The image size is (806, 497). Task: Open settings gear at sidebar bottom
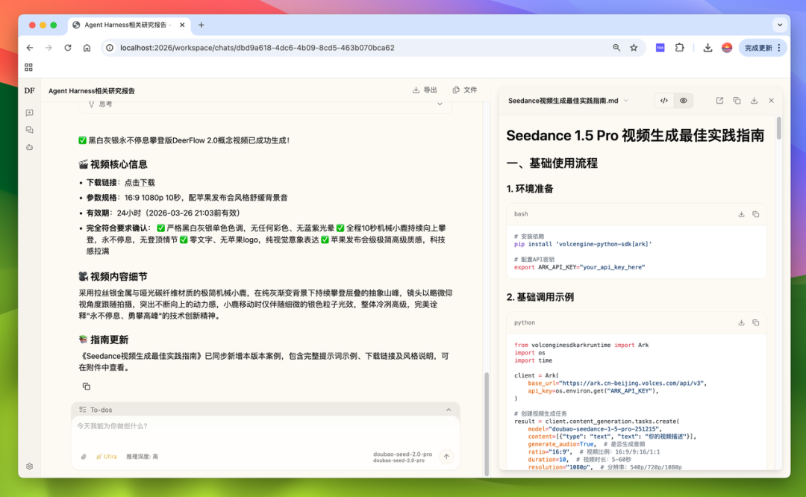click(x=29, y=466)
